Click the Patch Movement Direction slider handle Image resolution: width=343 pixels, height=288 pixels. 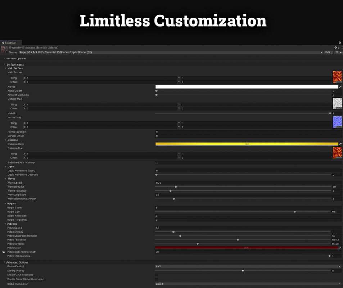tap(180, 236)
